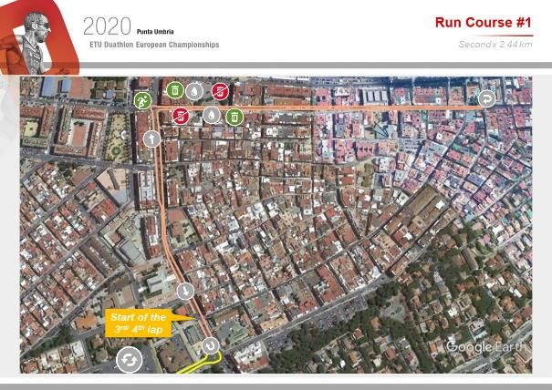Click the large lap loop arrows icon
Viewport: 552px width, 390px height.
click(128, 361)
